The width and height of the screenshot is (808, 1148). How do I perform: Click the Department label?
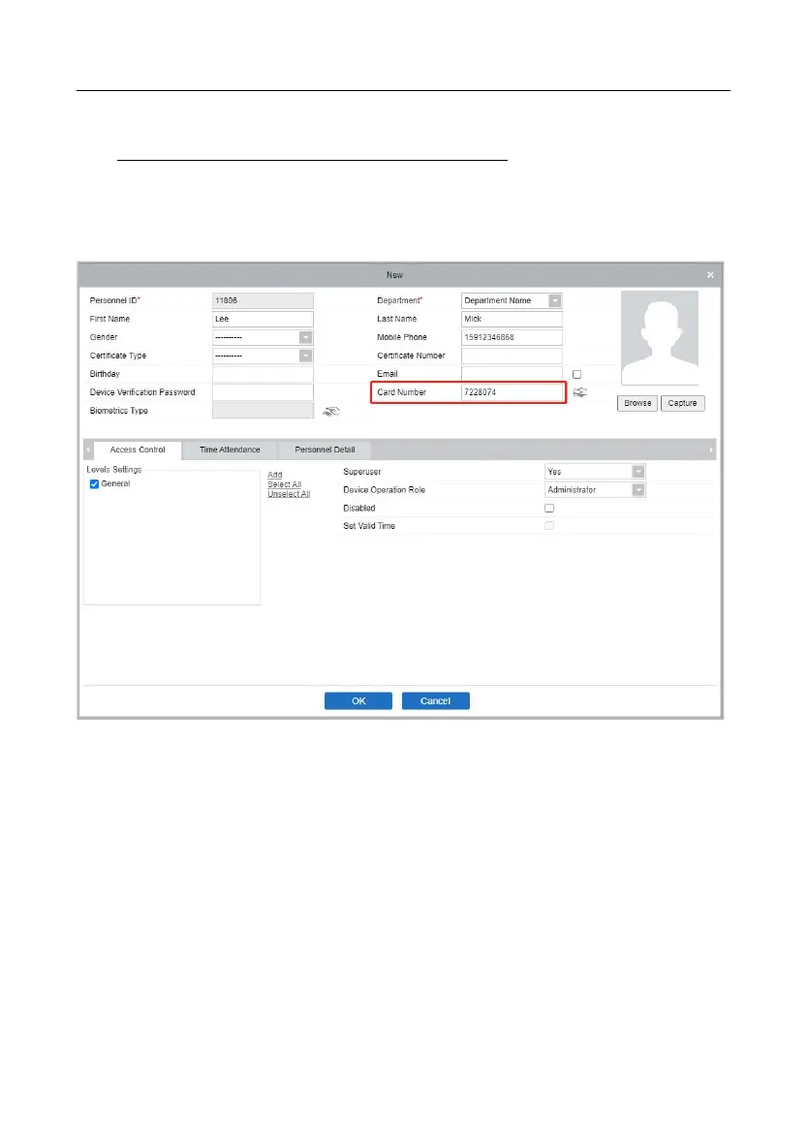399,301
